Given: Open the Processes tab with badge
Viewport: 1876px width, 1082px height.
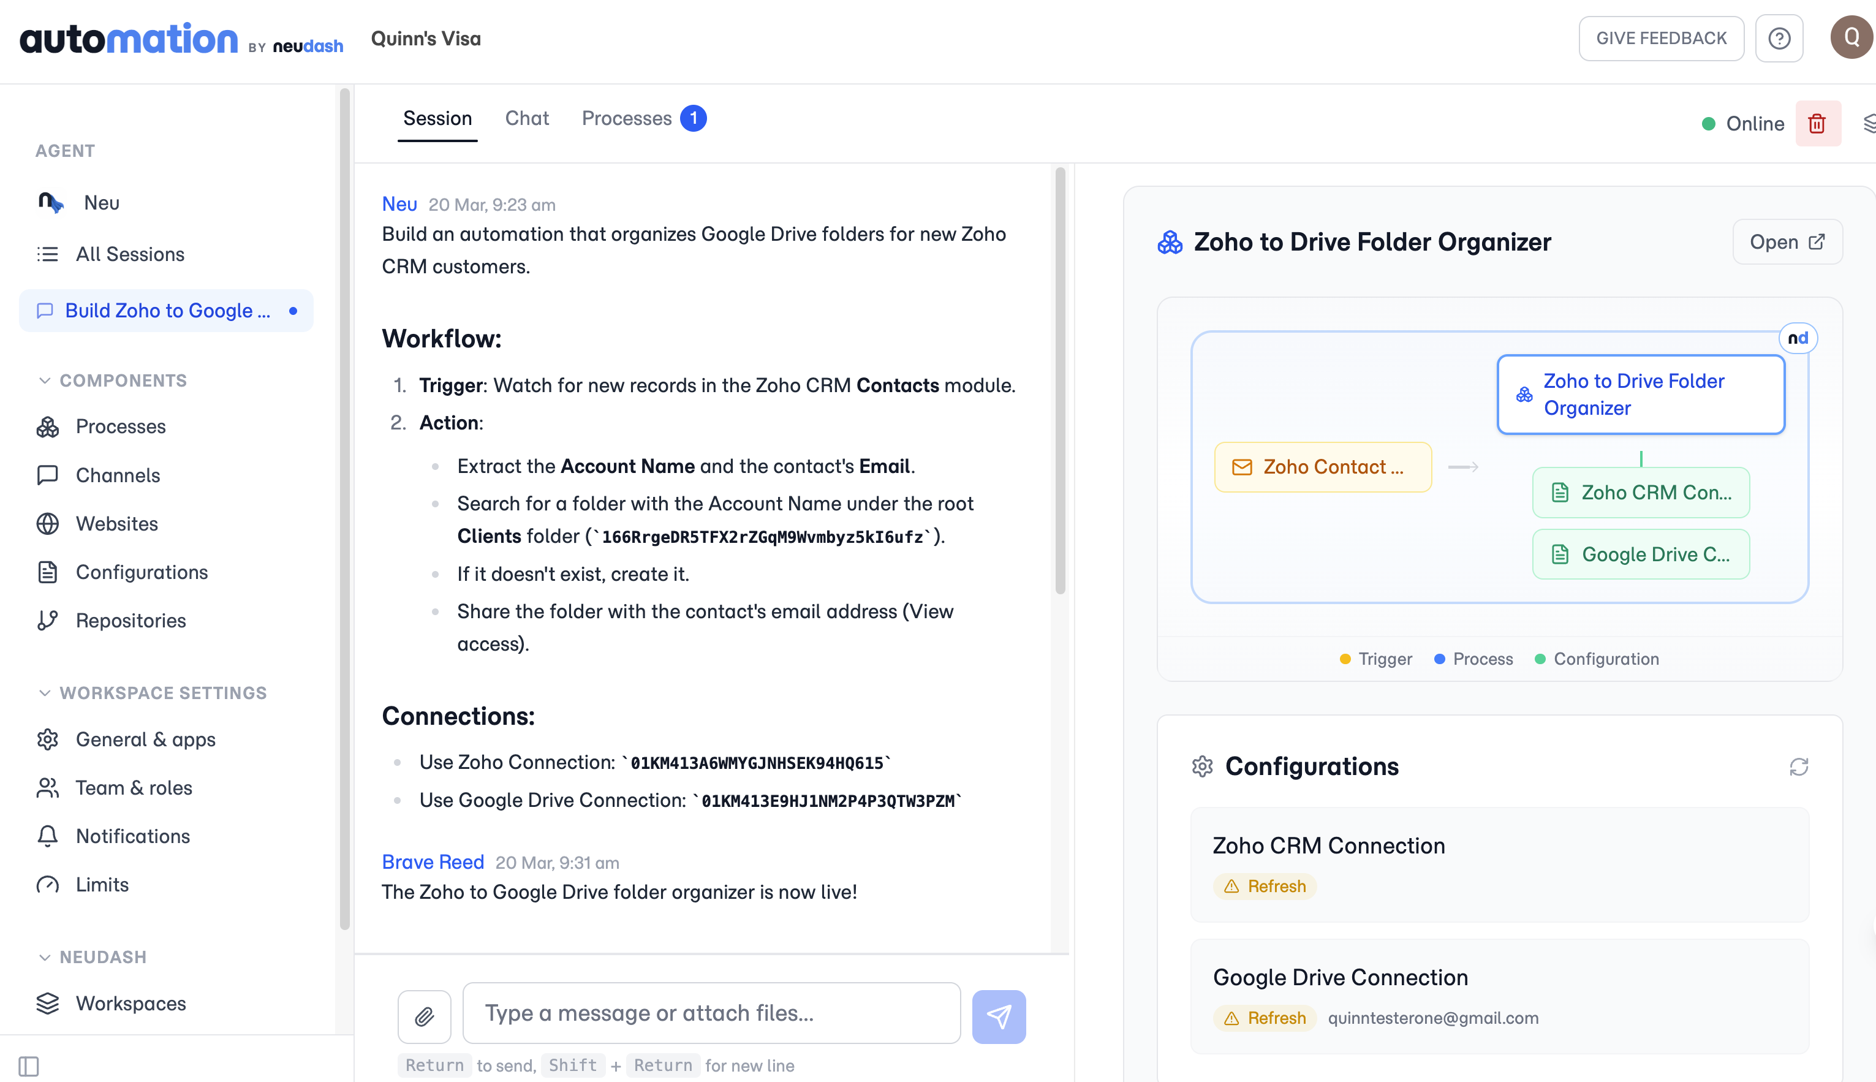Looking at the screenshot, I should pos(643,118).
